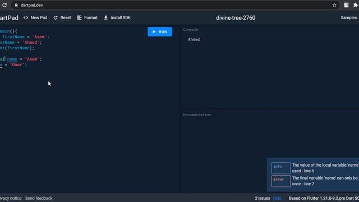Screen dimensions: 359x202
Task: Reset the current pad
Action: [x=62, y=17]
